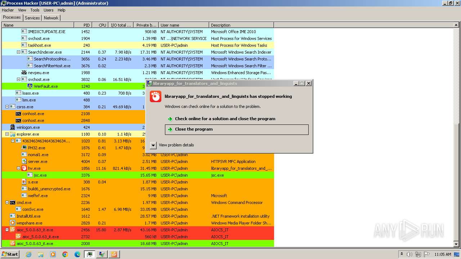Sort by the Description column header
The height and width of the screenshot is (259, 461).
[241, 25]
